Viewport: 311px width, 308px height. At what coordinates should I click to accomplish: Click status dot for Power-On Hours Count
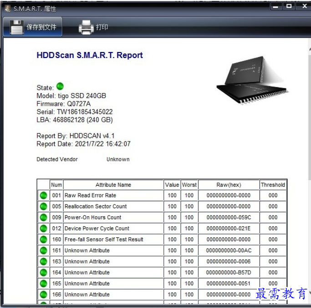click(x=43, y=217)
